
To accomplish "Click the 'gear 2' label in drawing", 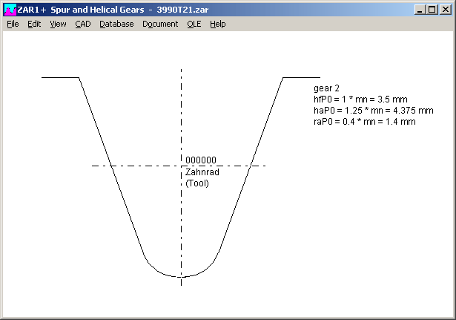I will (327, 88).
